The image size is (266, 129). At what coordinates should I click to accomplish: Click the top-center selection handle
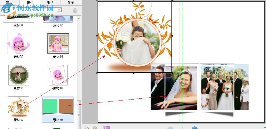click(x=134, y=0)
